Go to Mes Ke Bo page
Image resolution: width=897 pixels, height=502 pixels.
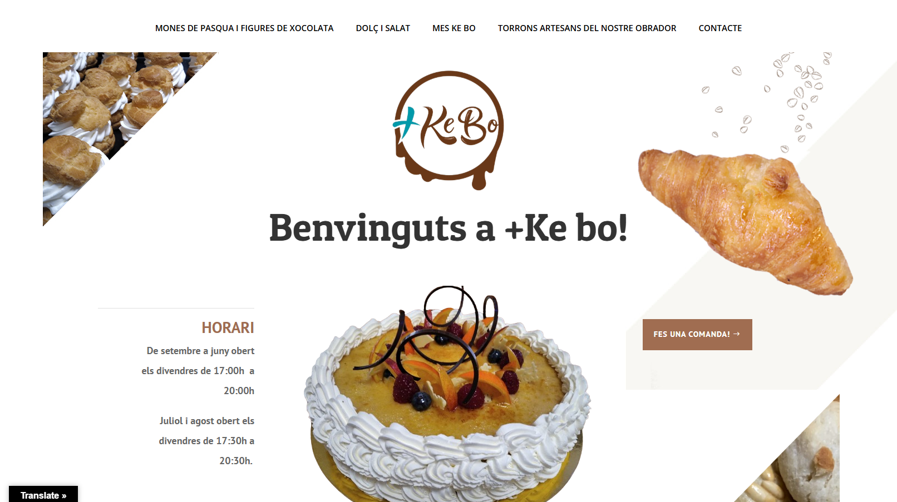pyautogui.click(x=454, y=28)
